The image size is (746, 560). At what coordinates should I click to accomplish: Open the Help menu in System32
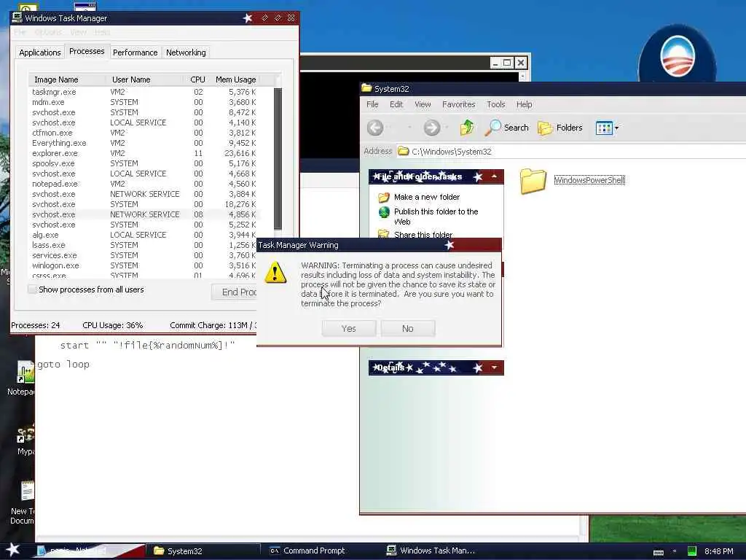pos(525,104)
